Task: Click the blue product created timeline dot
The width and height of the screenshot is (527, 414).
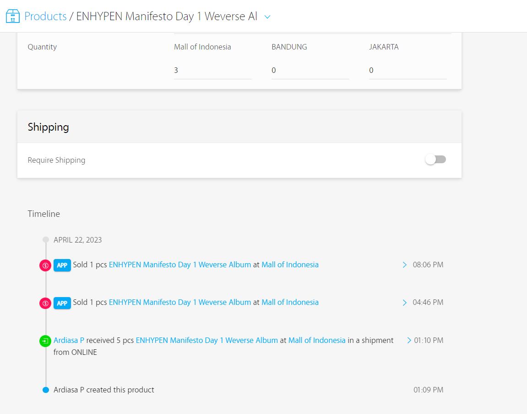Action: (x=45, y=390)
